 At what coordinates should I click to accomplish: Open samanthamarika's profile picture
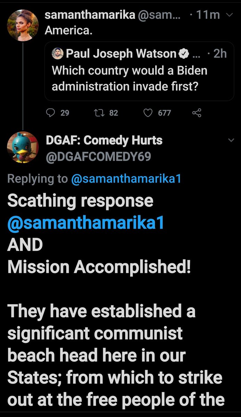(x=23, y=25)
